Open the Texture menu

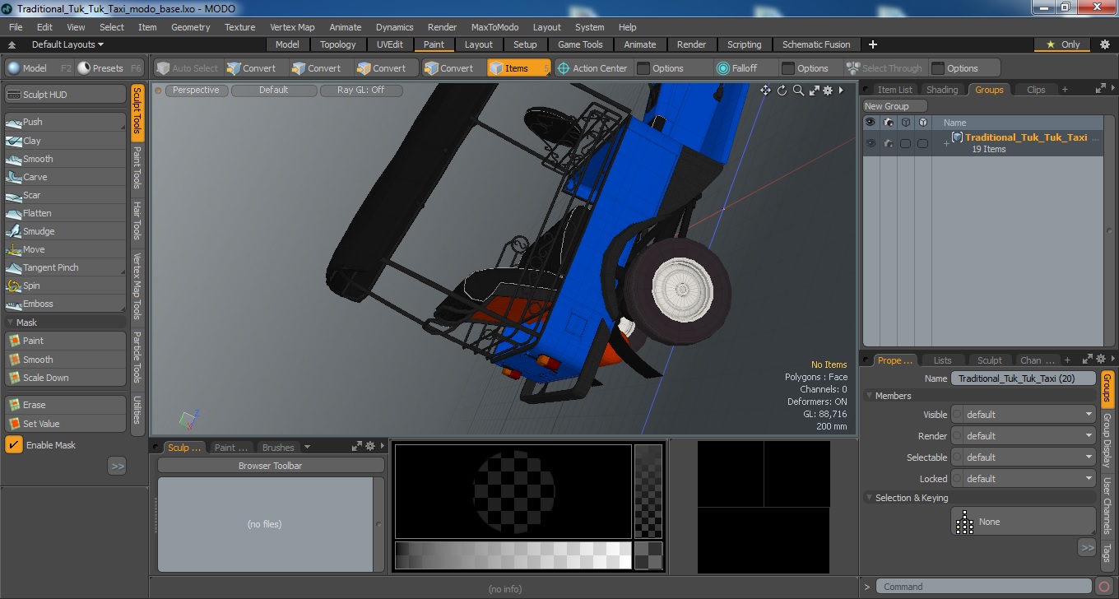click(x=240, y=27)
